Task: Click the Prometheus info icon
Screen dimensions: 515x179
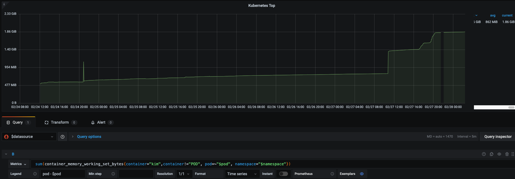Action: pos(332,174)
